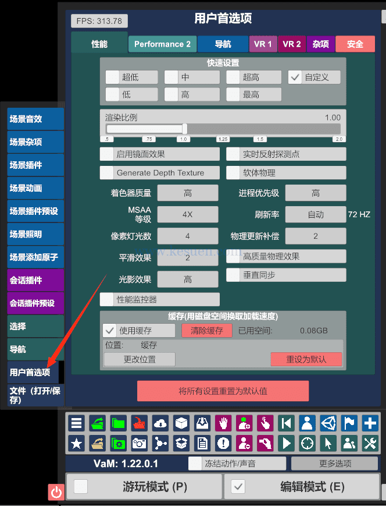Click the tapping finger icon

(x=265, y=423)
